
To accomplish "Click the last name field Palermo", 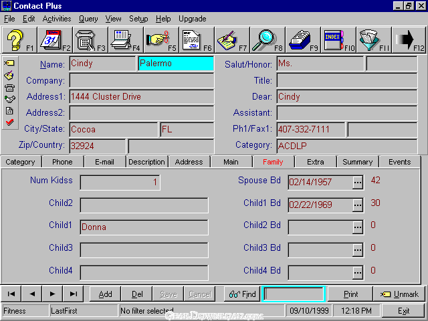I will [x=176, y=64].
